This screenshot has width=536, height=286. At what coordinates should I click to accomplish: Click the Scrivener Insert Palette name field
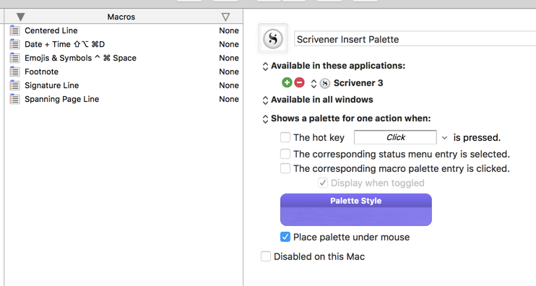pos(415,39)
